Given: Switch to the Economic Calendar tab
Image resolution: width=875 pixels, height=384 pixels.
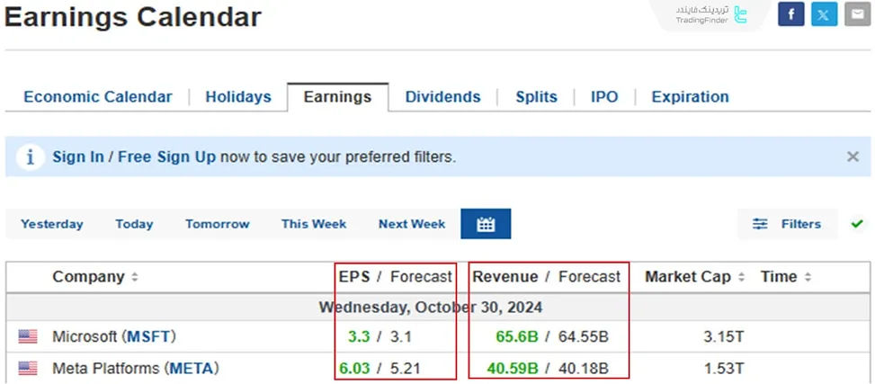Looking at the screenshot, I should [x=98, y=97].
